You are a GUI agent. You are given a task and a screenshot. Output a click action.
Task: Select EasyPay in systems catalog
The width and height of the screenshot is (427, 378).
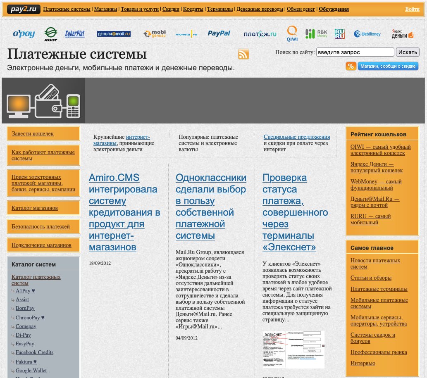pyautogui.click(x=25, y=344)
